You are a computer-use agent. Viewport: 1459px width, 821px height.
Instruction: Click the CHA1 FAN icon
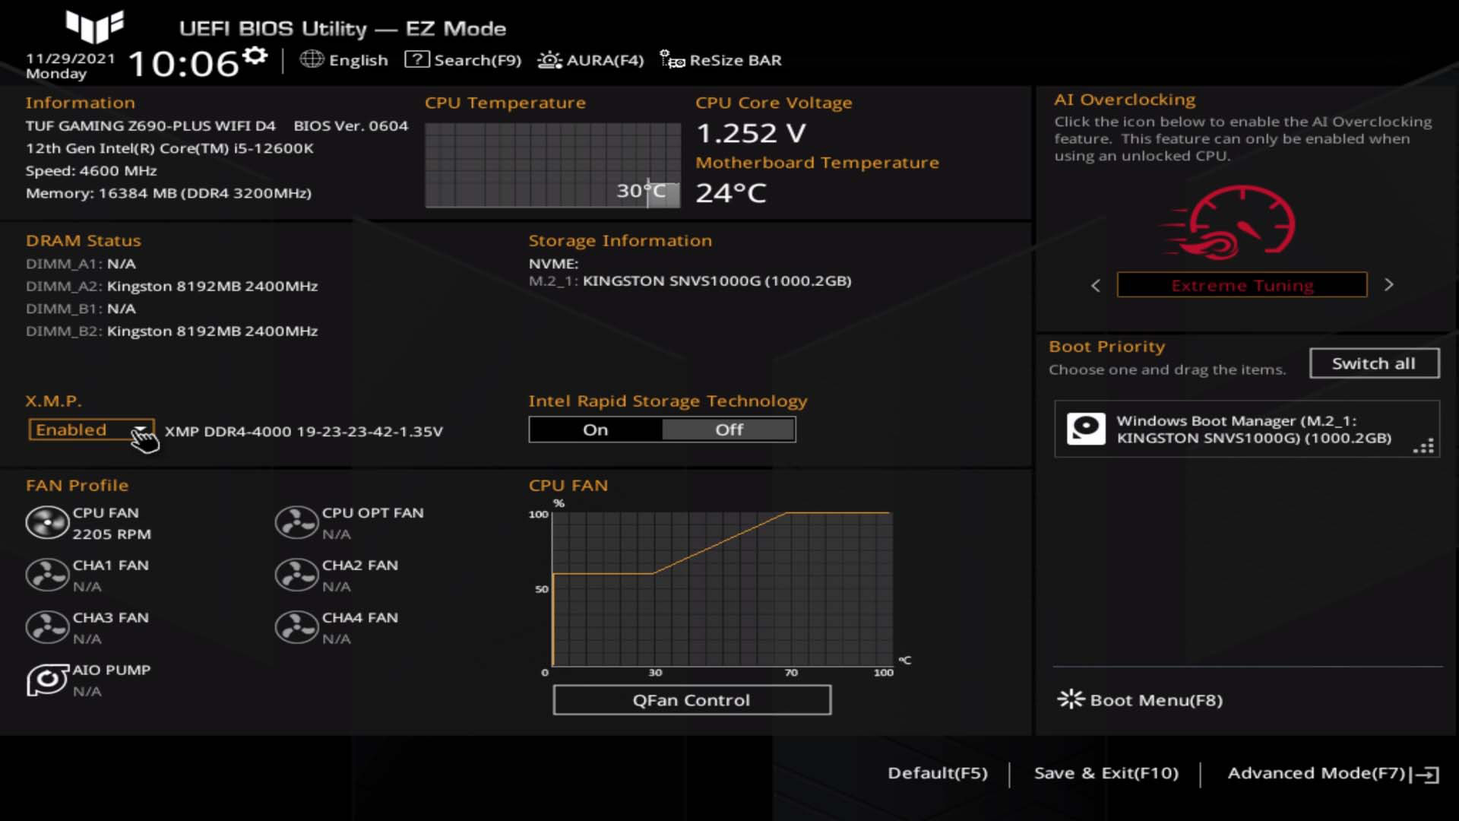tap(47, 575)
